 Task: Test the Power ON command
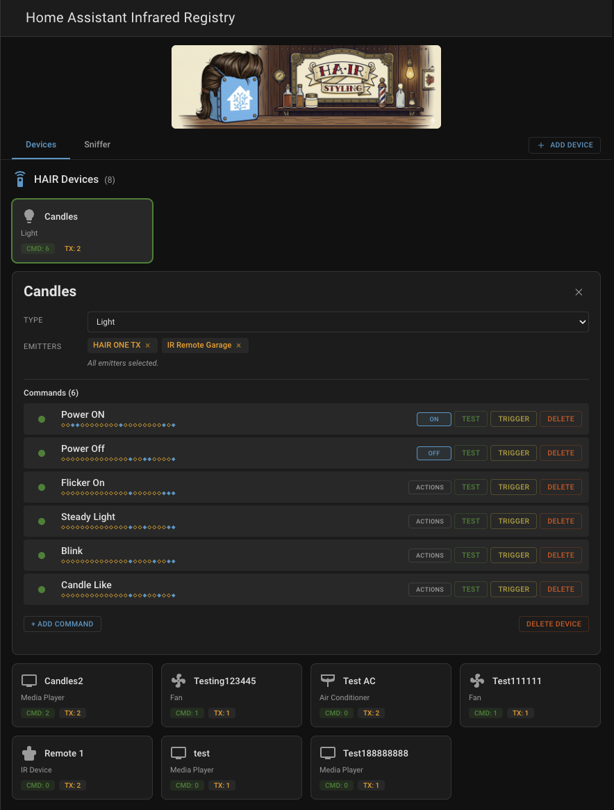pos(470,419)
